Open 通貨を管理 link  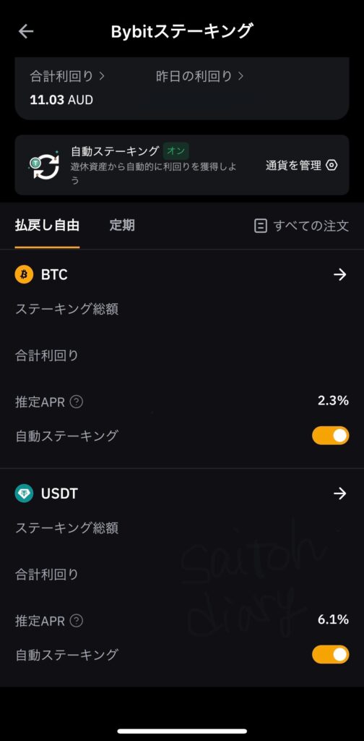pos(293,166)
